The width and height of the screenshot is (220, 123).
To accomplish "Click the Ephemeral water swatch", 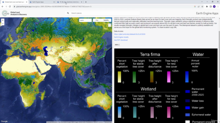I will [187, 115].
